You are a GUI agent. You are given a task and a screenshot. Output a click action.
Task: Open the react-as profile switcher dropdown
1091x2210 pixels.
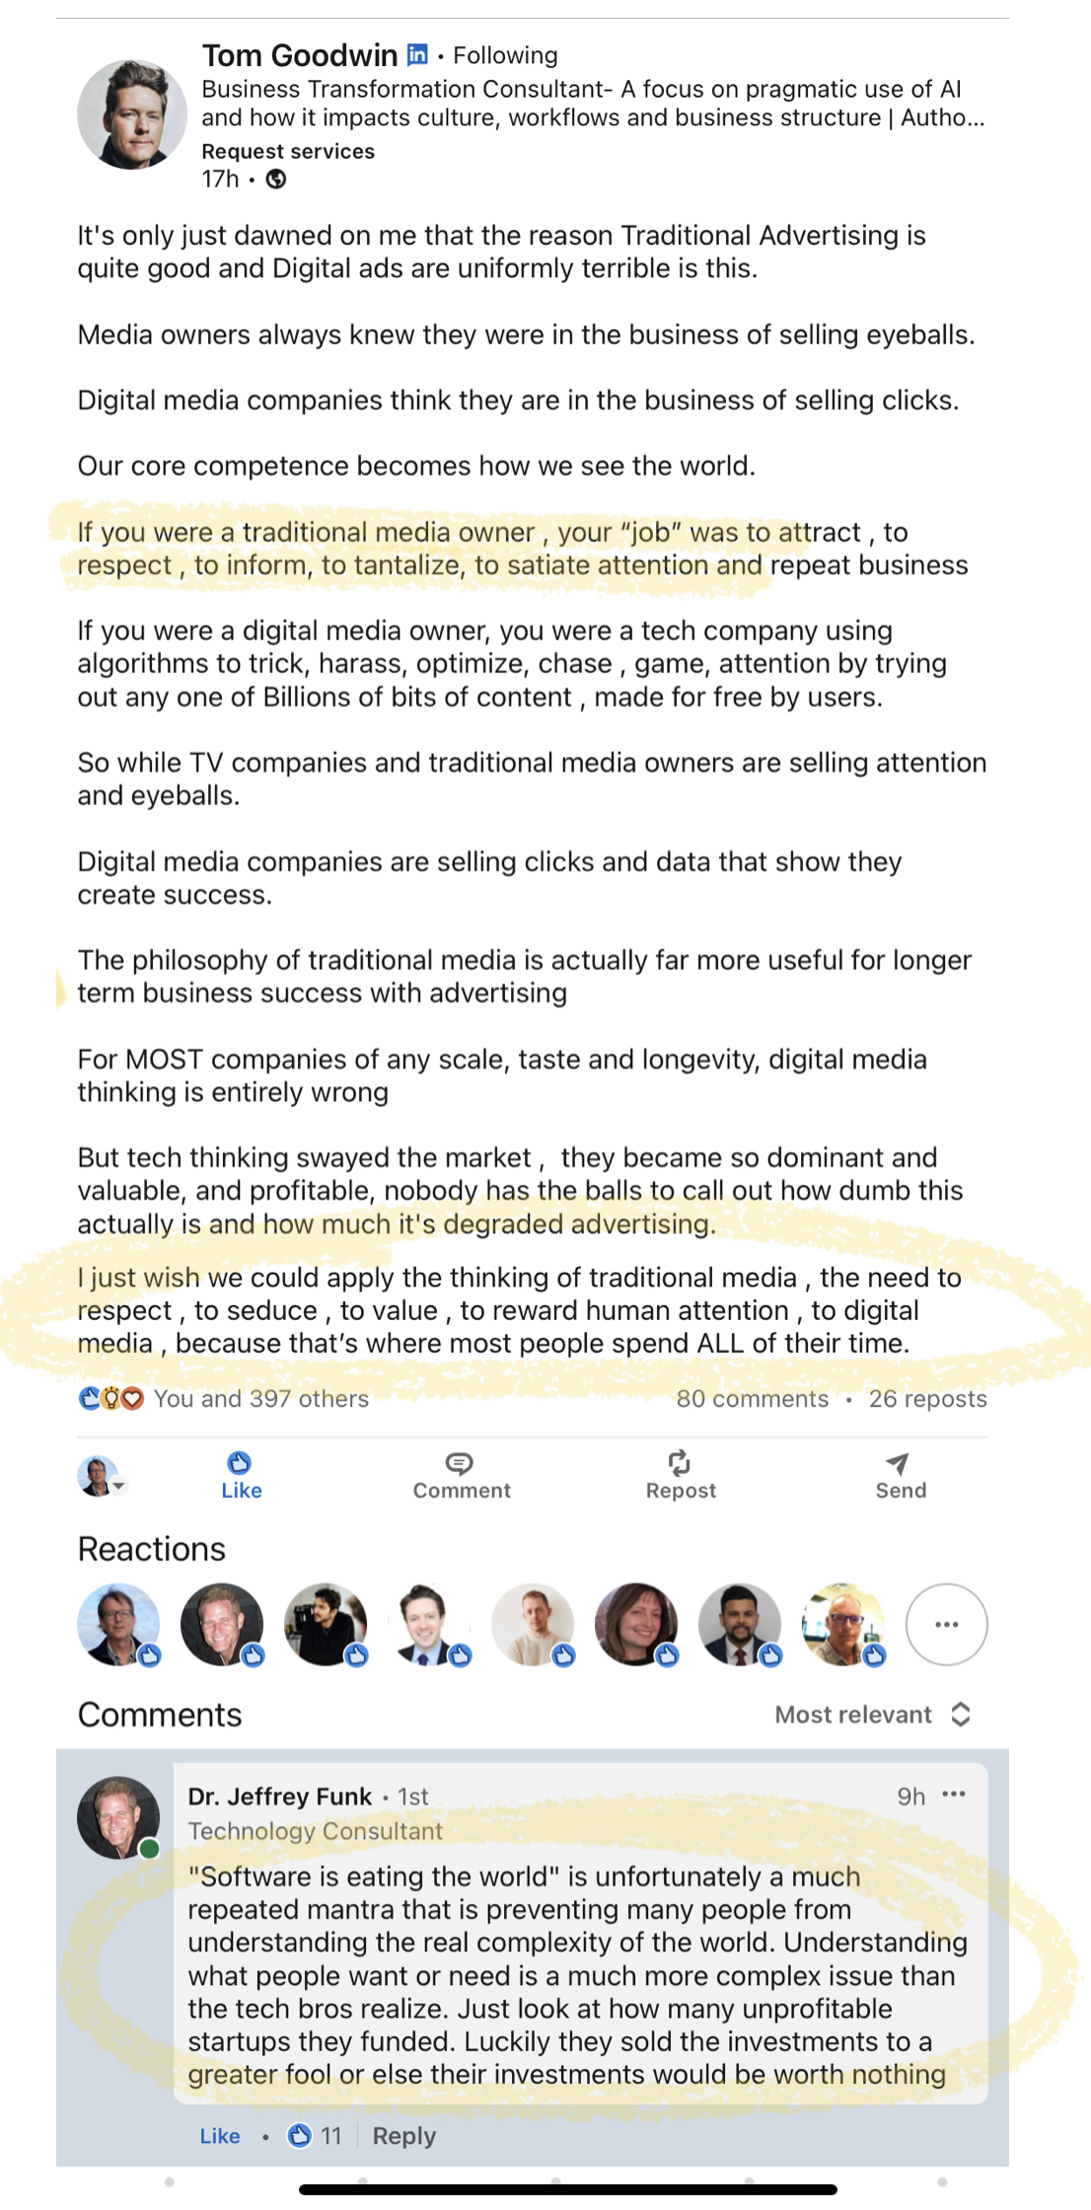tap(103, 1477)
